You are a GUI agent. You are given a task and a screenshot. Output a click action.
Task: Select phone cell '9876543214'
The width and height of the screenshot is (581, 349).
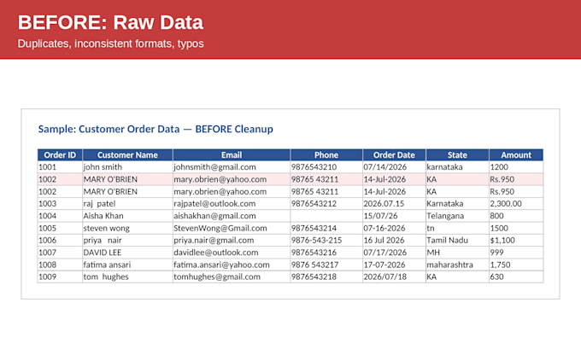[326, 228]
